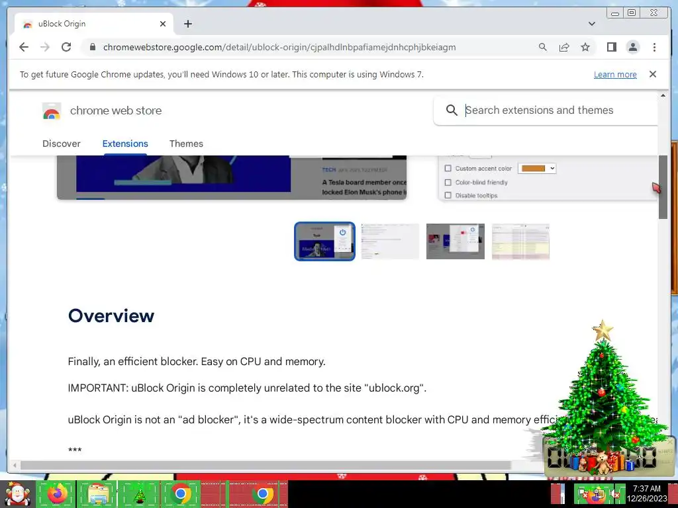This screenshot has width=678, height=508.
Task: Toggle Disable tooltips checkbox
Action: 448,195
